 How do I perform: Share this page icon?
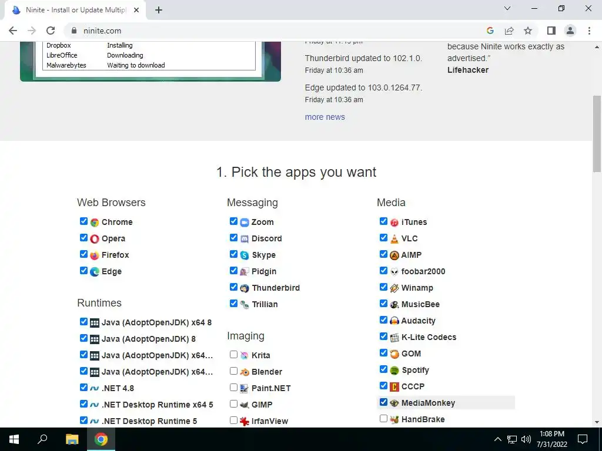(509, 31)
